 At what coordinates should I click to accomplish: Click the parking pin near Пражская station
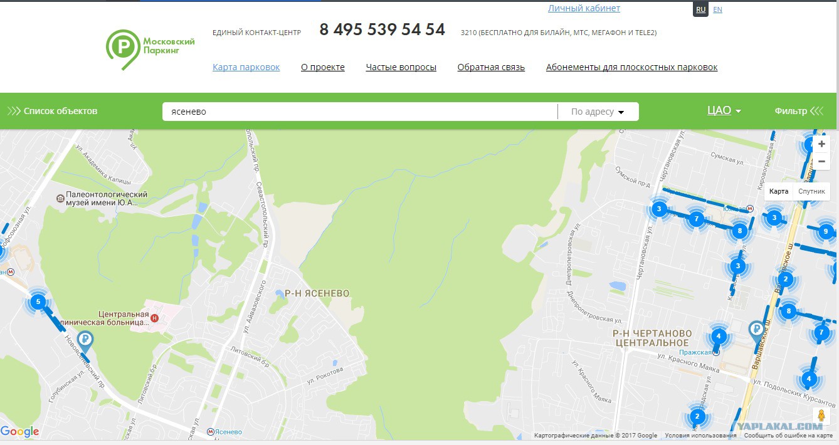coord(757,330)
